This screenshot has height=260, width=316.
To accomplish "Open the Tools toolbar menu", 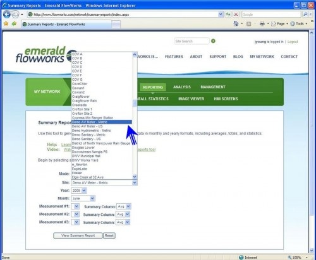I will [299, 24].
